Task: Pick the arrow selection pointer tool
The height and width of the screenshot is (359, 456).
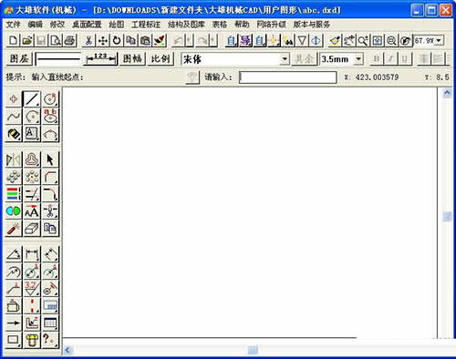Action: (50, 159)
